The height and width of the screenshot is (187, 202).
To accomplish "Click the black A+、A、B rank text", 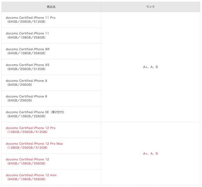I will click(150, 67).
